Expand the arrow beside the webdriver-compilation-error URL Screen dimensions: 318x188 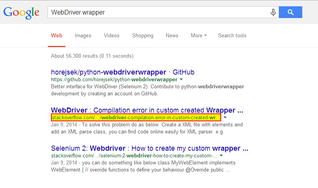[x=225, y=117]
